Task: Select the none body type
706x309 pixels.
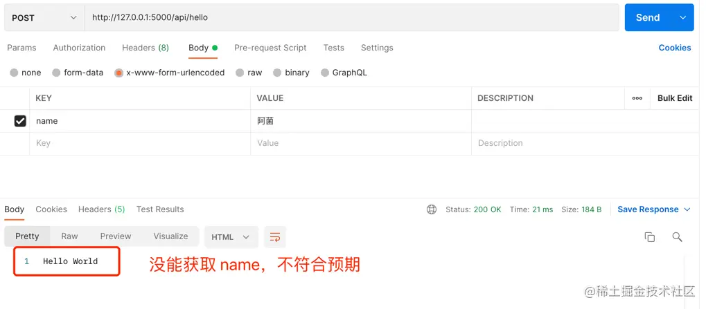Action: tap(14, 73)
